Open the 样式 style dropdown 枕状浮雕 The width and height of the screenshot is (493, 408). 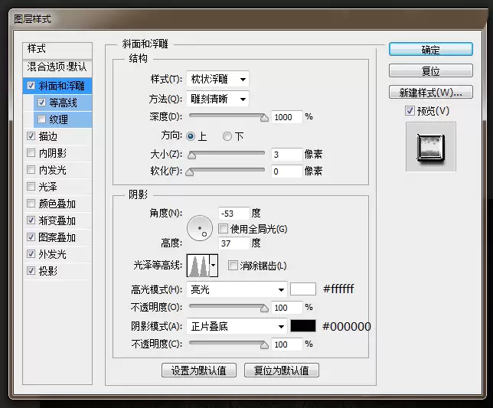(217, 79)
